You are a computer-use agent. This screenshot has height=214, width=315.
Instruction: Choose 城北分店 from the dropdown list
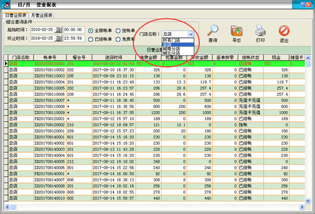point(178,53)
